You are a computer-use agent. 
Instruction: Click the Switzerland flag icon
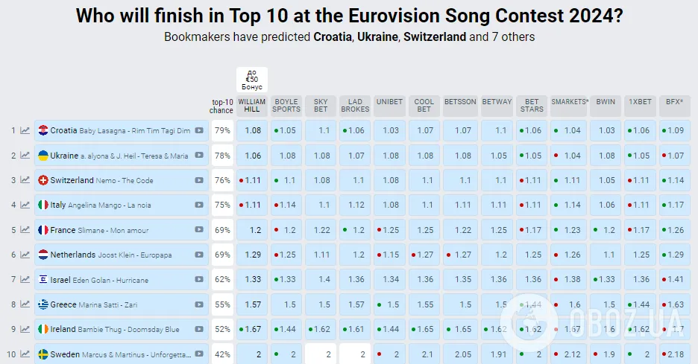point(43,180)
